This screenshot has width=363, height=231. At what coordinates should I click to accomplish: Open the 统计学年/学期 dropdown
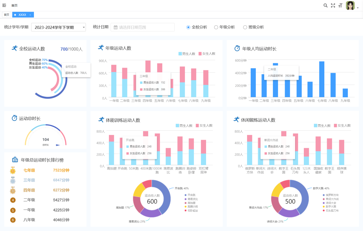(x=58, y=27)
